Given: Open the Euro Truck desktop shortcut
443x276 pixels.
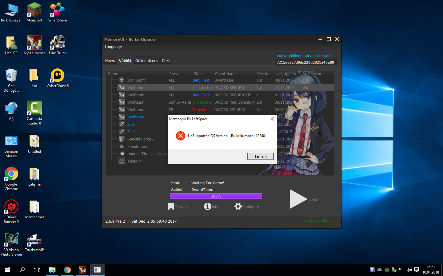Looking at the screenshot, I should pos(58,46).
